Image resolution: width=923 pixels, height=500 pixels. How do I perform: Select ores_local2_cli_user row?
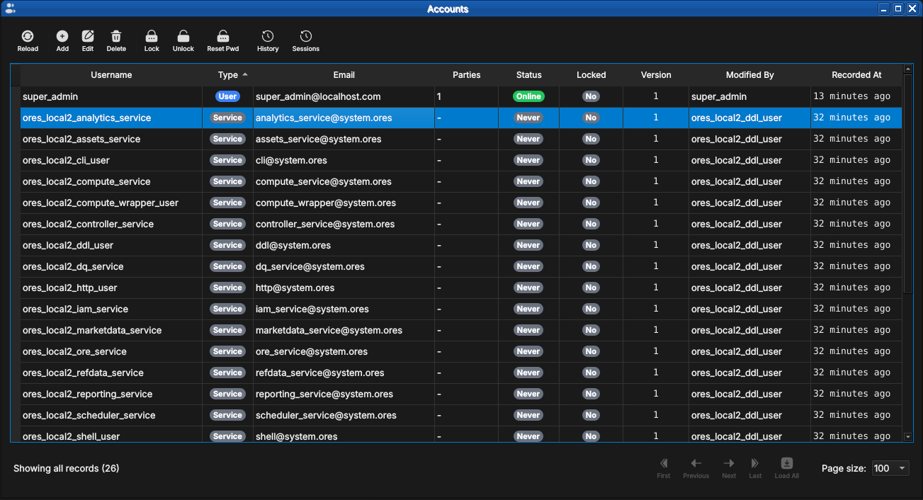[x=461, y=160]
